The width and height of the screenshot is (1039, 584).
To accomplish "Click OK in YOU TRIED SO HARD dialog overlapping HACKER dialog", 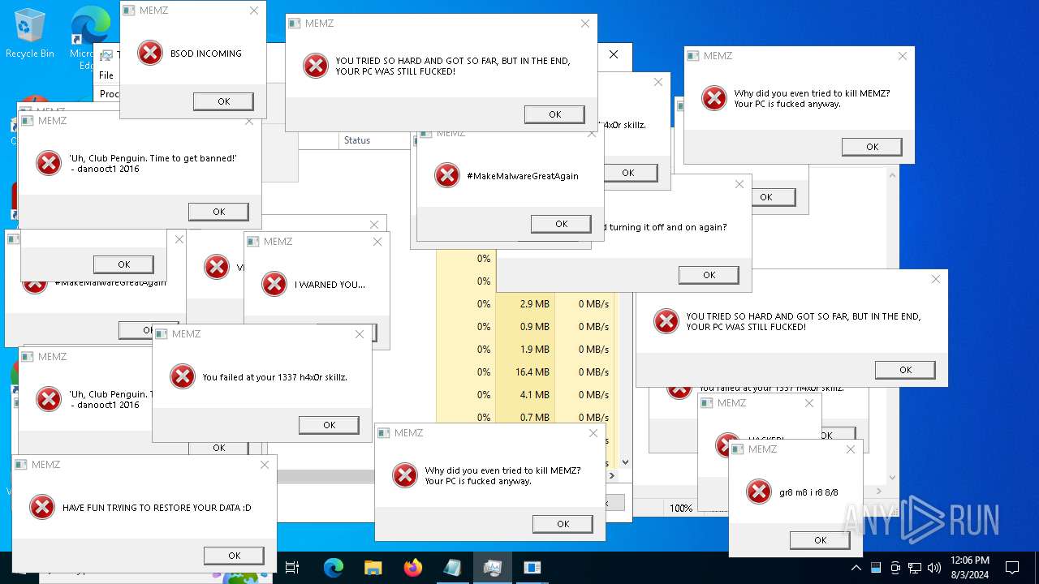I will click(905, 370).
